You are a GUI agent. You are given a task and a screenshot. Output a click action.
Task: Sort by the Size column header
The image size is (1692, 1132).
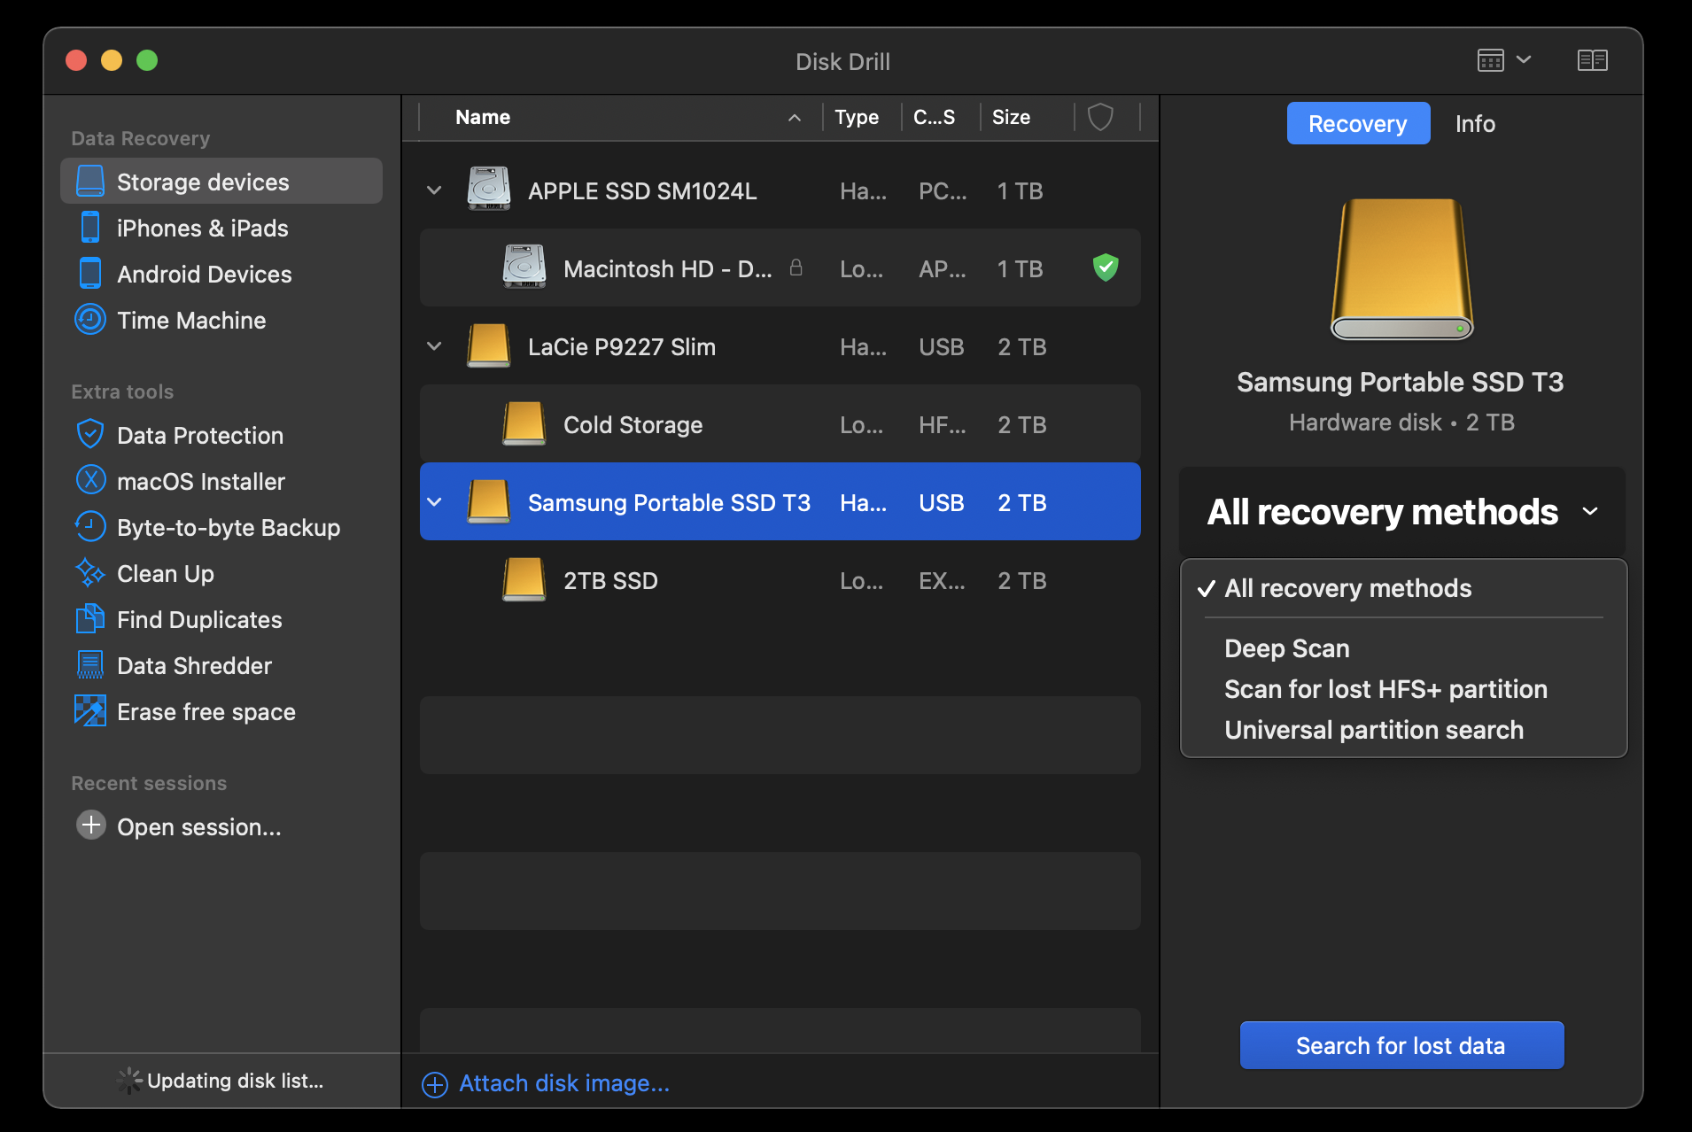coord(1011,117)
